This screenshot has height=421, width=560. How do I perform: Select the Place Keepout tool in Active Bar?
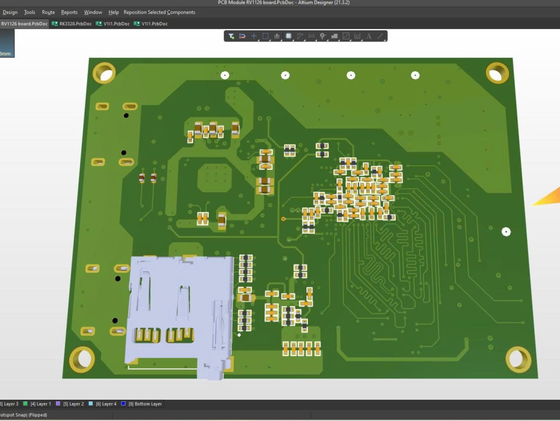(x=346, y=36)
